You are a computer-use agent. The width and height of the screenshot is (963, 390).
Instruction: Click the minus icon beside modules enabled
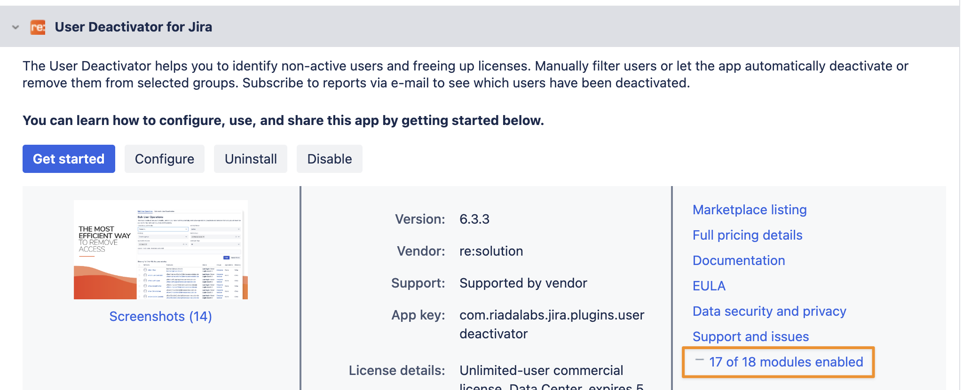[x=699, y=360]
